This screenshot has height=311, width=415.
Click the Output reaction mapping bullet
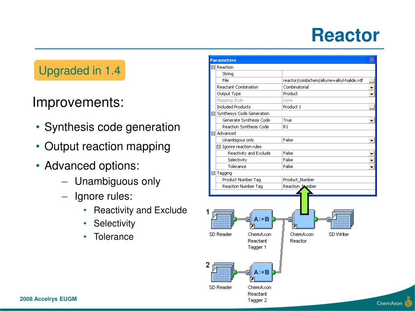tap(107, 146)
